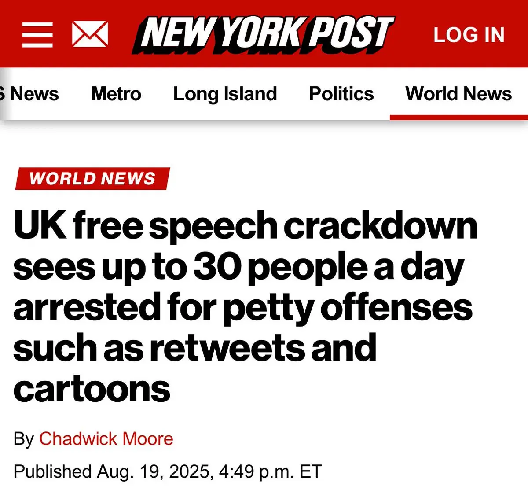Click the red WORLD NEWS category badge

(92, 178)
